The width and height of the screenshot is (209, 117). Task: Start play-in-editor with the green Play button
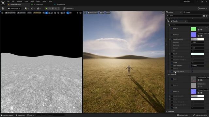pos(46,8)
